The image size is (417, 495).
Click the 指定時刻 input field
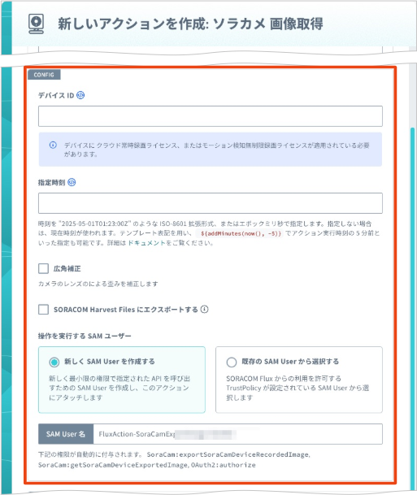pyautogui.click(x=211, y=203)
